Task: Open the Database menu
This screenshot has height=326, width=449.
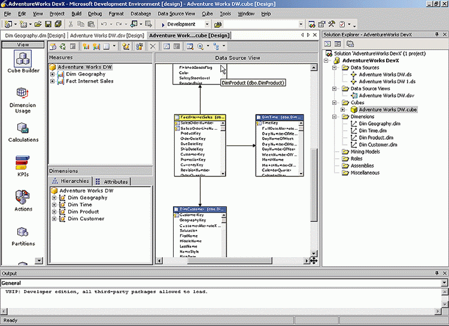Action: pyautogui.click(x=141, y=14)
